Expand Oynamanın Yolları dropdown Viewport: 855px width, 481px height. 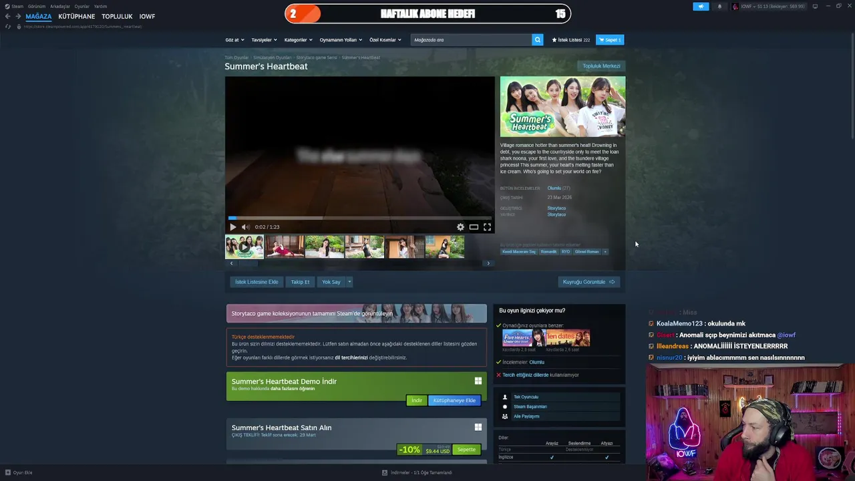341,39
